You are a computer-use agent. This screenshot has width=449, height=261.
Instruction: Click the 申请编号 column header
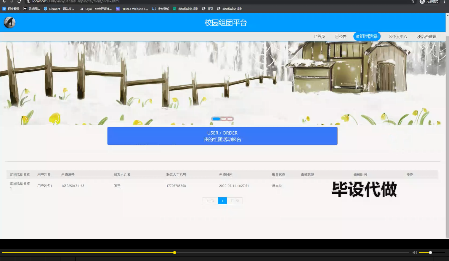[x=68, y=174]
